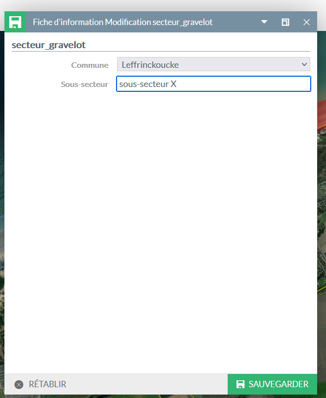The height and width of the screenshot is (398, 326).
Task: Click the chevron arrow of the Commune select
Action: [304, 64]
